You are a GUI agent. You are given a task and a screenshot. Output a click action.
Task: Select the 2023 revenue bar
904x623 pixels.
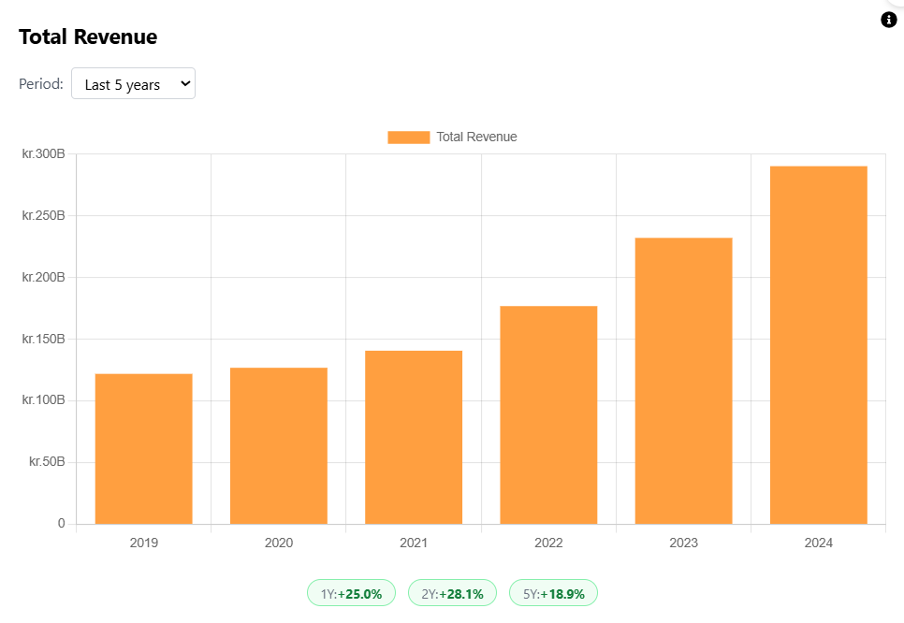click(684, 381)
